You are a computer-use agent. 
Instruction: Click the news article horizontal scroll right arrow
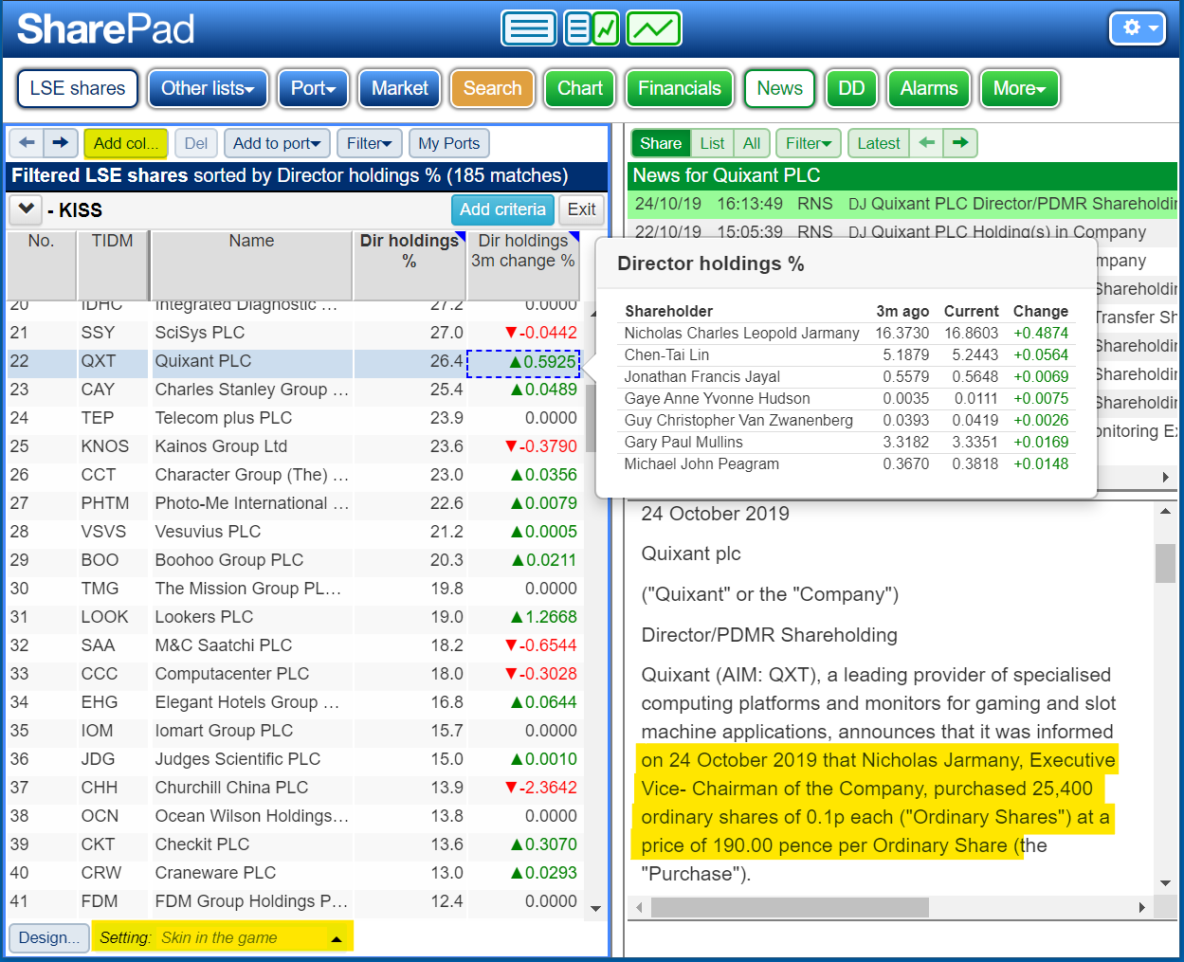1142,907
